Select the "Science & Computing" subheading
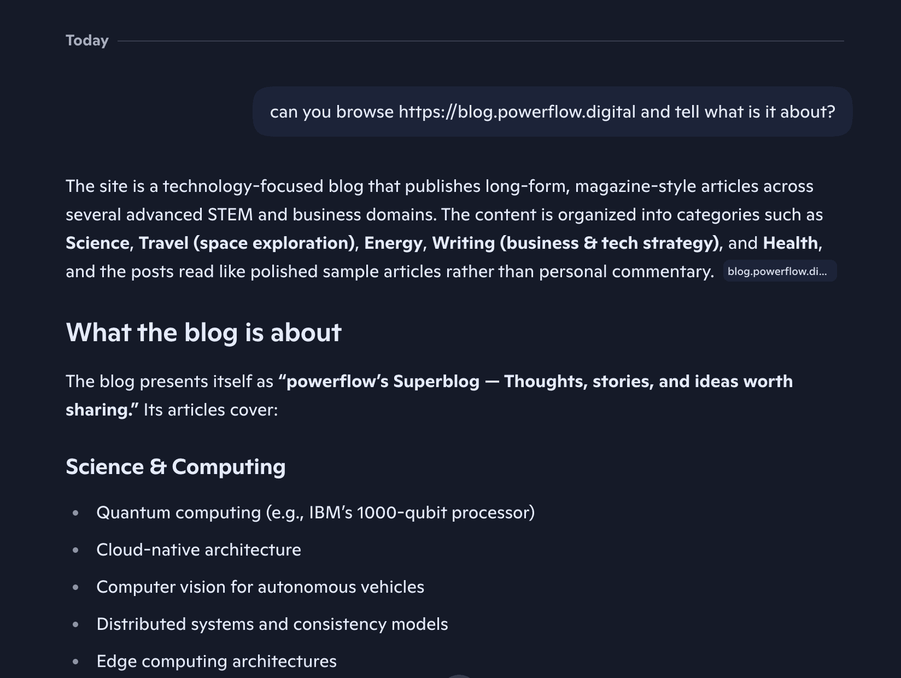 tap(175, 466)
